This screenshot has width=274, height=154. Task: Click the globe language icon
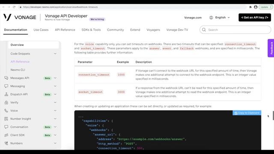click(x=211, y=18)
